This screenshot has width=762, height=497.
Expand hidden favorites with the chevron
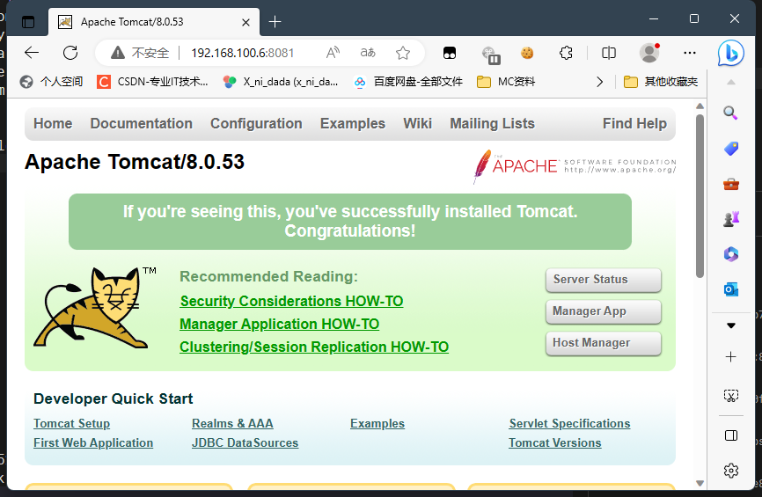[x=600, y=82]
